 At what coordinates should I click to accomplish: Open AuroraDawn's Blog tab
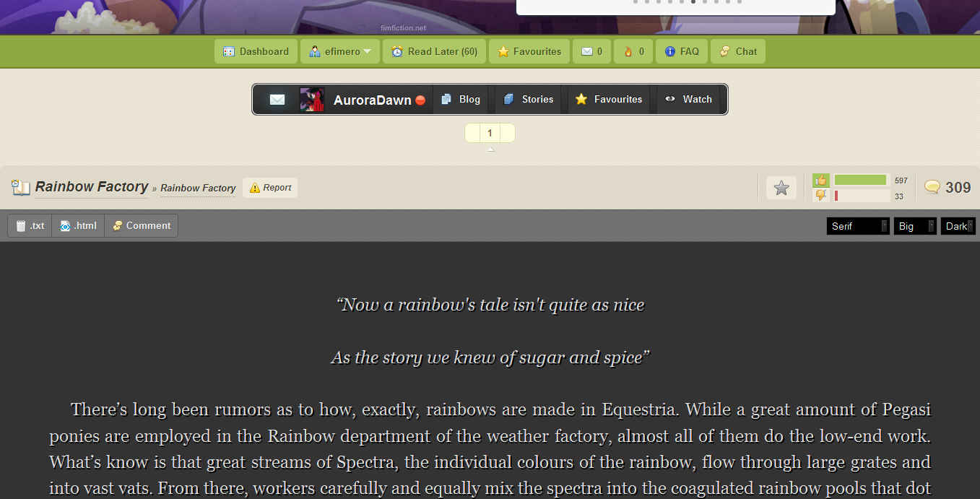pyautogui.click(x=461, y=100)
